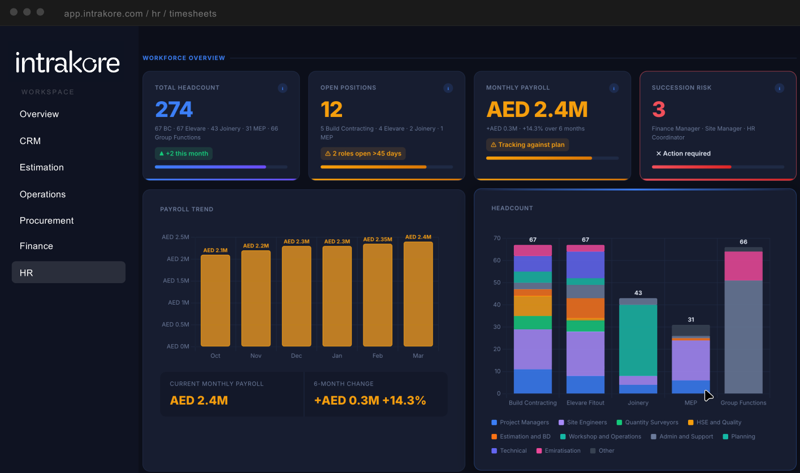Click Monthly Payroll progress bar
The width and height of the screenshot is (800, 473).
coord(552,158)
